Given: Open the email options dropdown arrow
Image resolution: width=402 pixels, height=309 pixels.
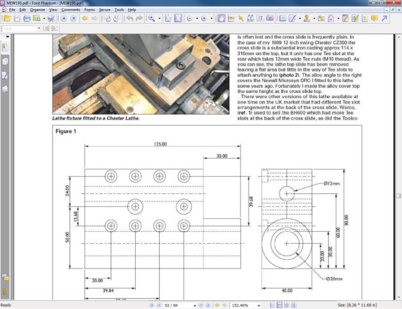Looking at the screenshot, I should 44,19.
